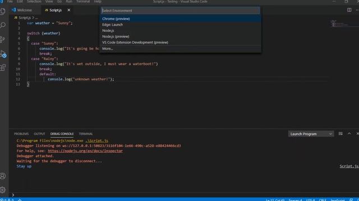Open the Search view in the activity bar

click(3, 25)
